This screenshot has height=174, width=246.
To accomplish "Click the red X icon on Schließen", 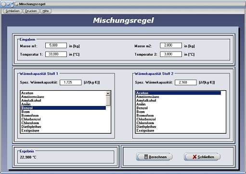I will coord(194,157).
